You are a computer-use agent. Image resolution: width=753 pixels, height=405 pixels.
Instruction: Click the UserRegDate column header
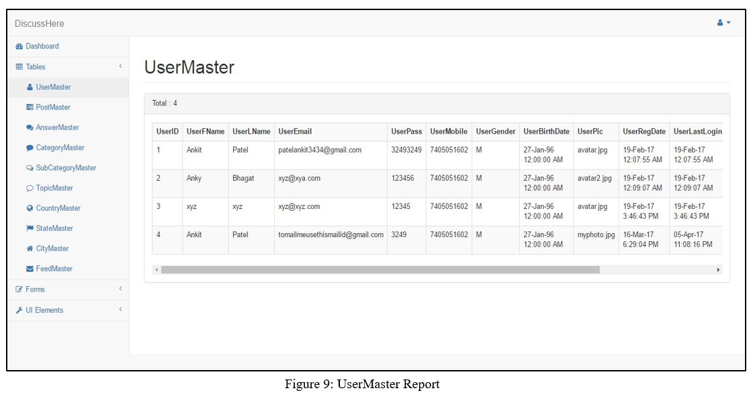click(x=644, y=132)
